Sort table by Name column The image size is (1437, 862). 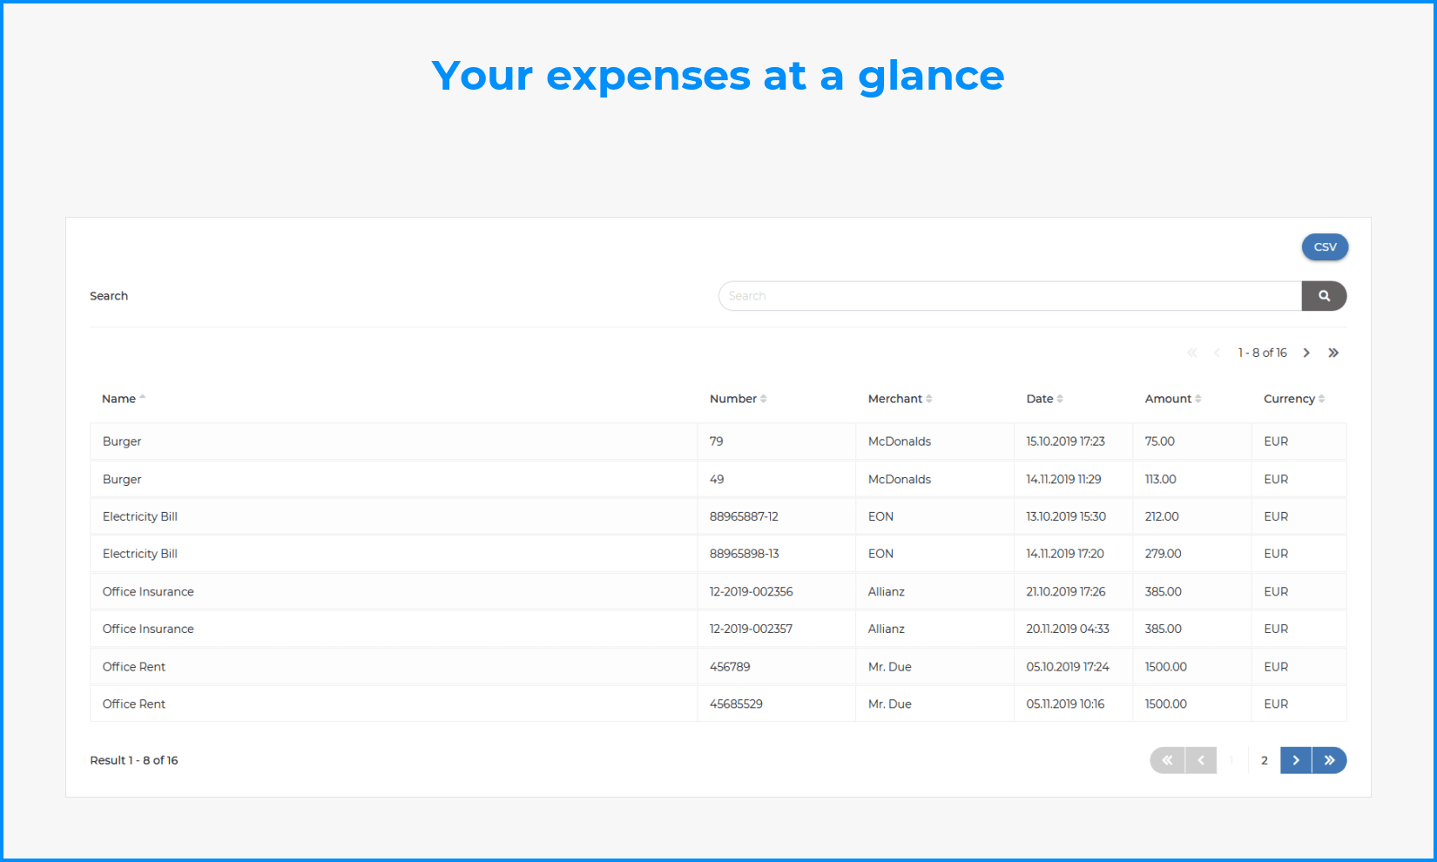119,399
